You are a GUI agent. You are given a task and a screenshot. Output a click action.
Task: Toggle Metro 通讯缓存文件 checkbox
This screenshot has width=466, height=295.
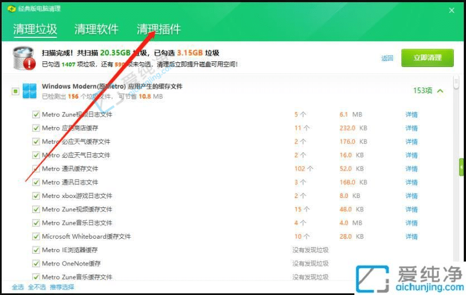[36, 169]
